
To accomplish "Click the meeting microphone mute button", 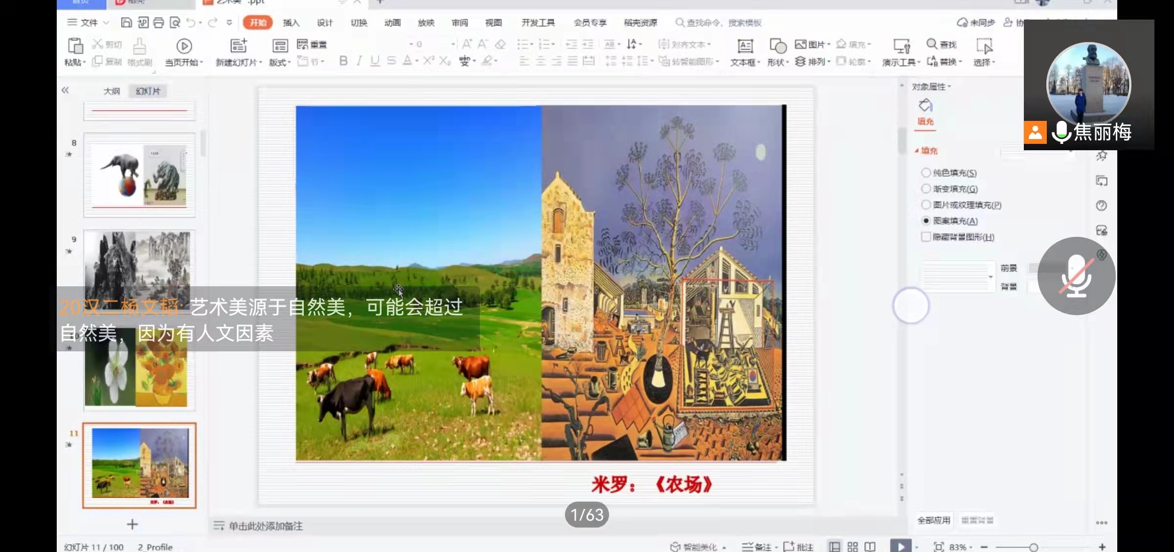I will [x=1076, y=276].
